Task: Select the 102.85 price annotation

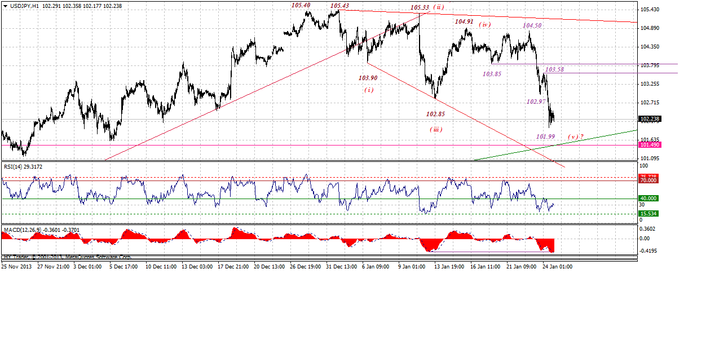Action: [435, 114]
